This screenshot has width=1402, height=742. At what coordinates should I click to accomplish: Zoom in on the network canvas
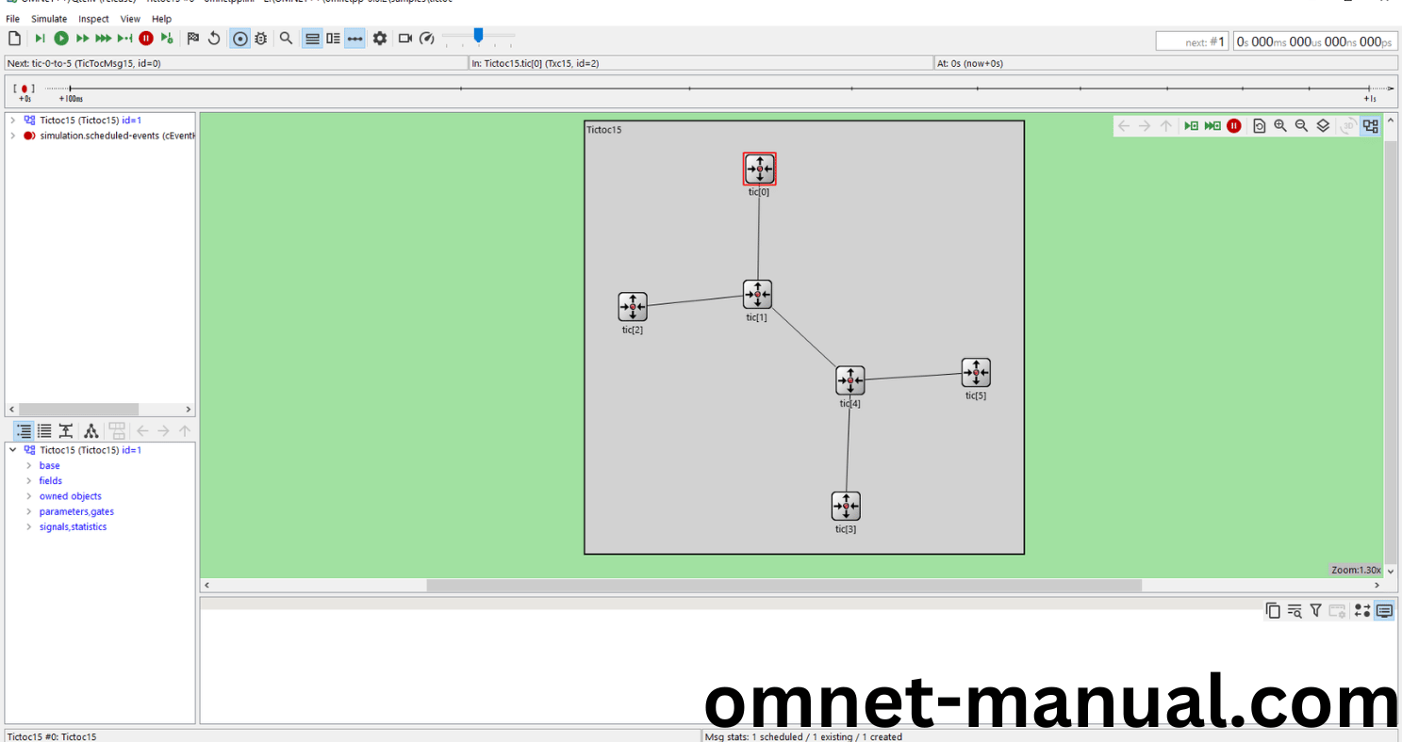1280,126
